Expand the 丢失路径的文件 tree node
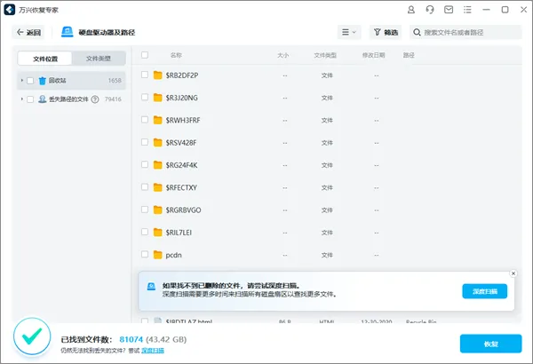Screen dimensions: 533x364 [21, 99]
